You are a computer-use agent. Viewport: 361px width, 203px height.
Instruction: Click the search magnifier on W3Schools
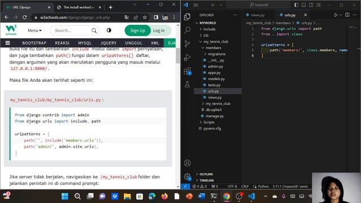94,30
